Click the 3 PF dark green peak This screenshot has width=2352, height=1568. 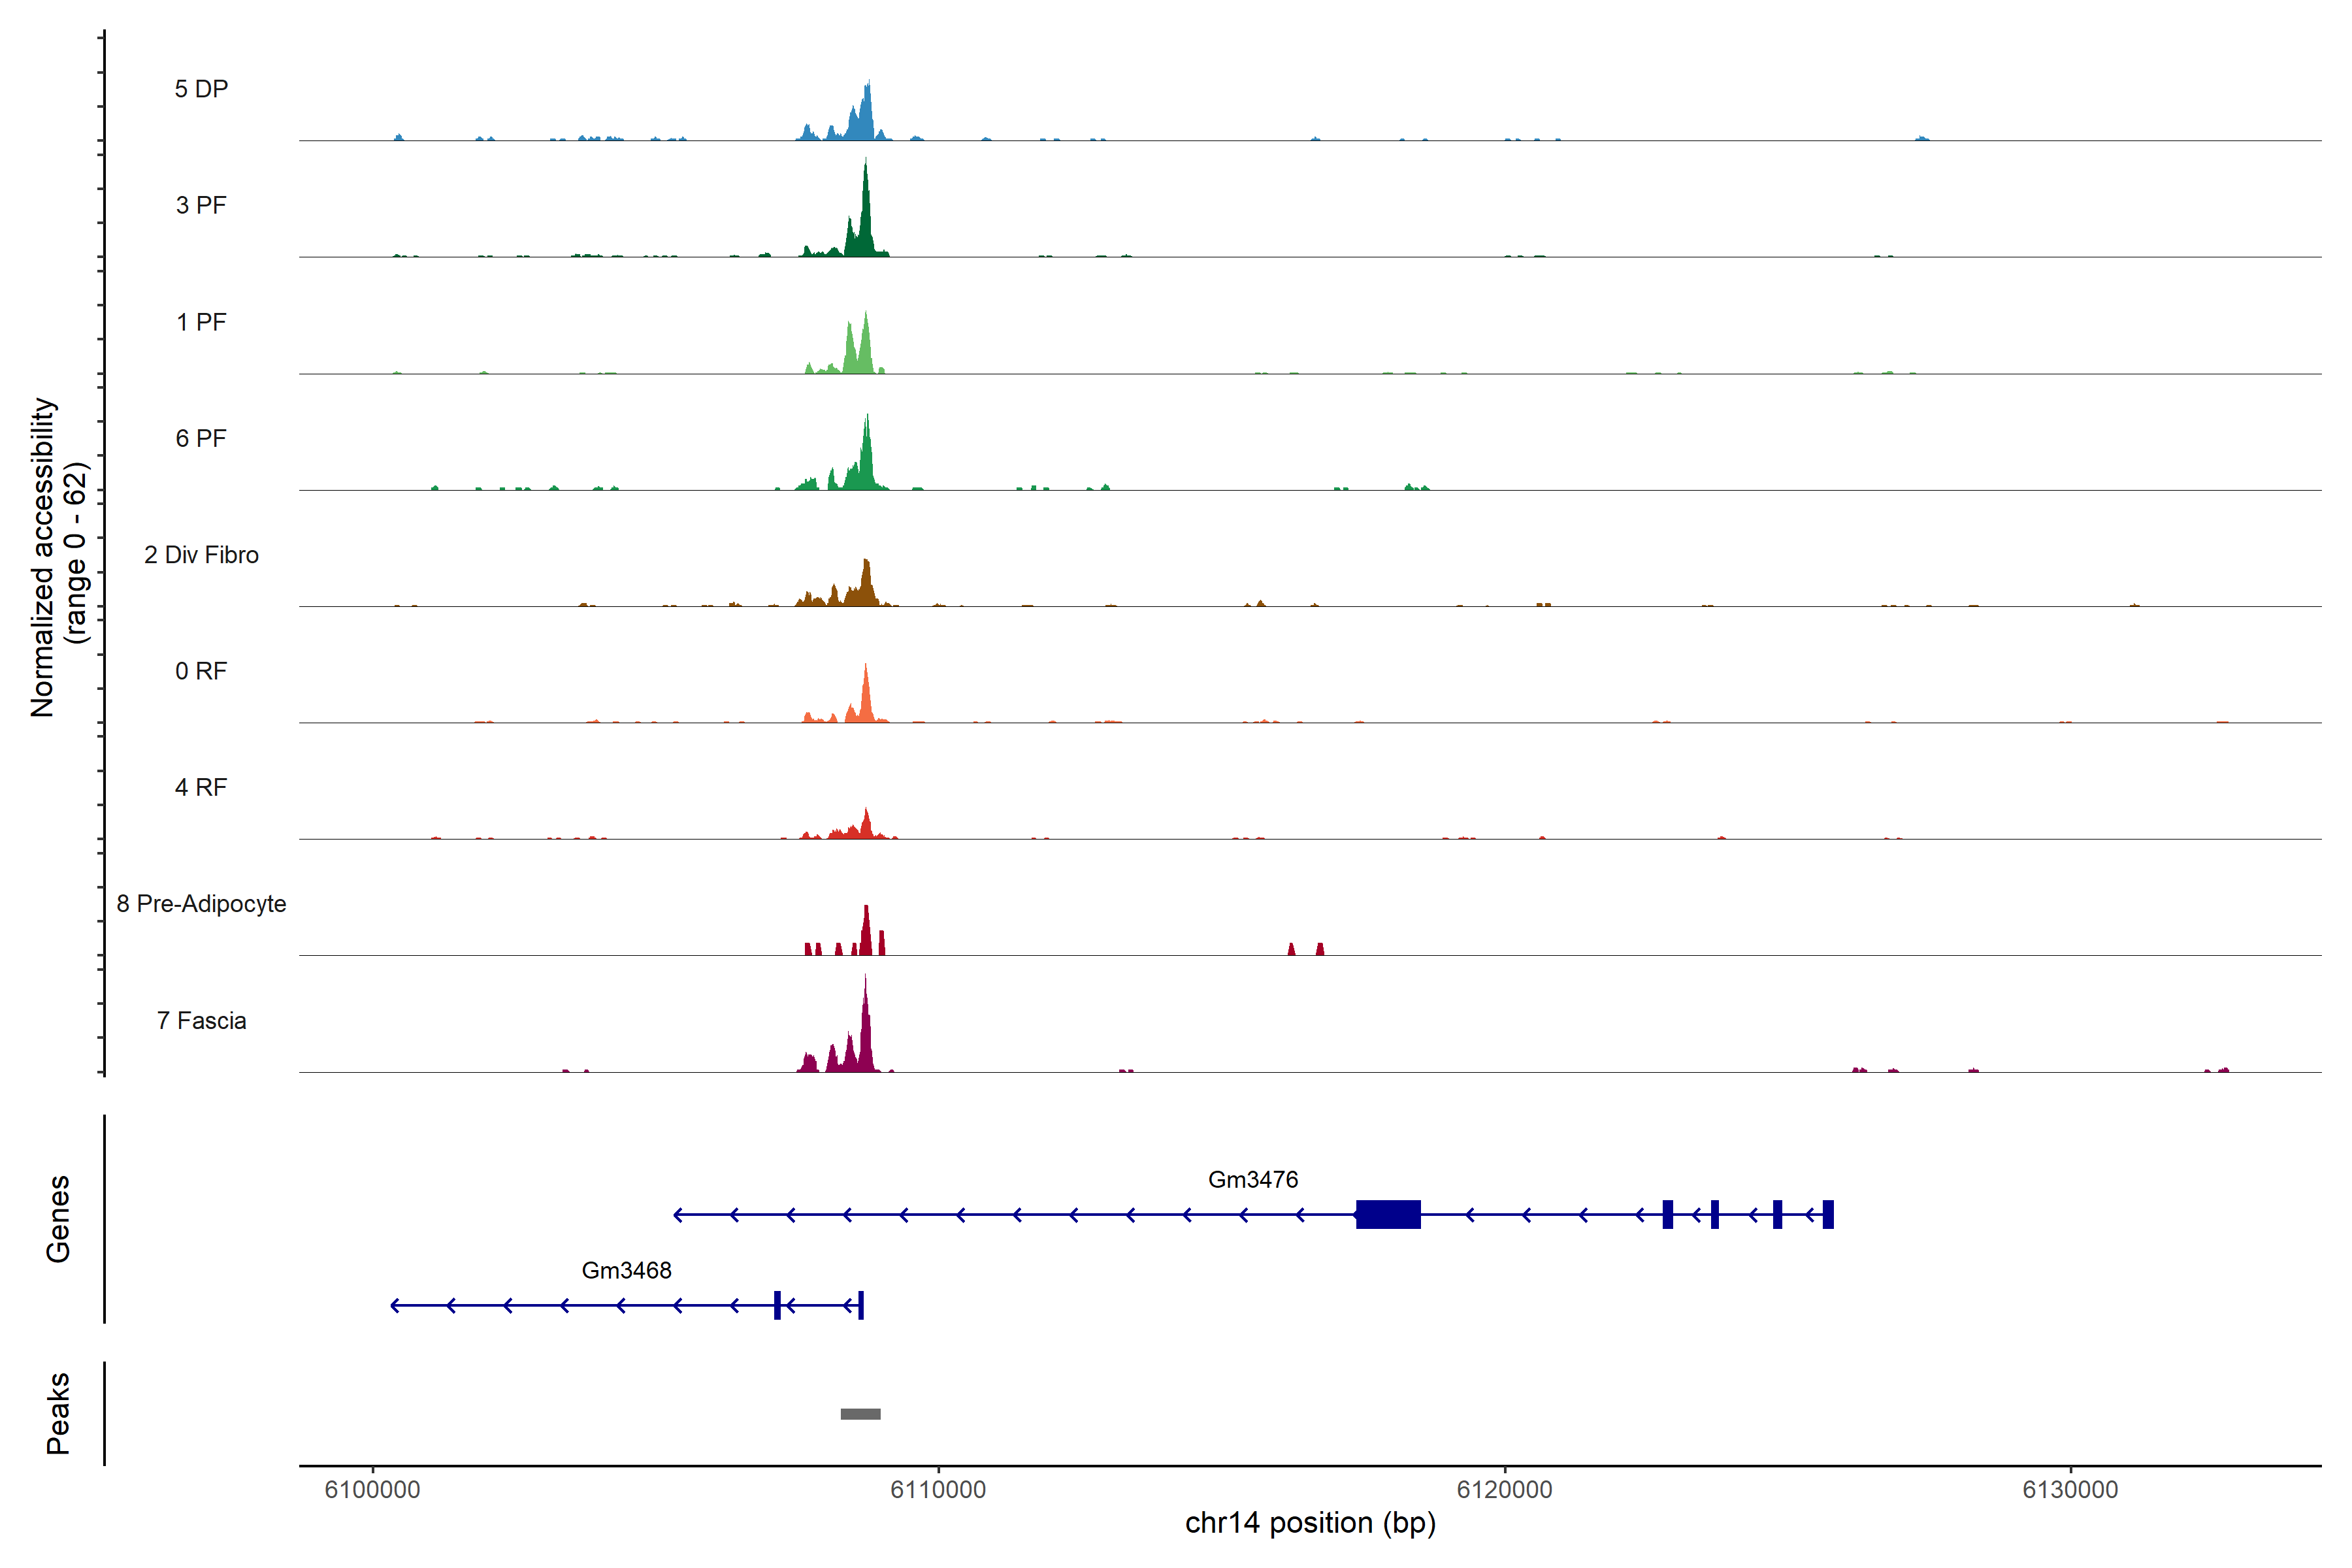pos(866,225)
